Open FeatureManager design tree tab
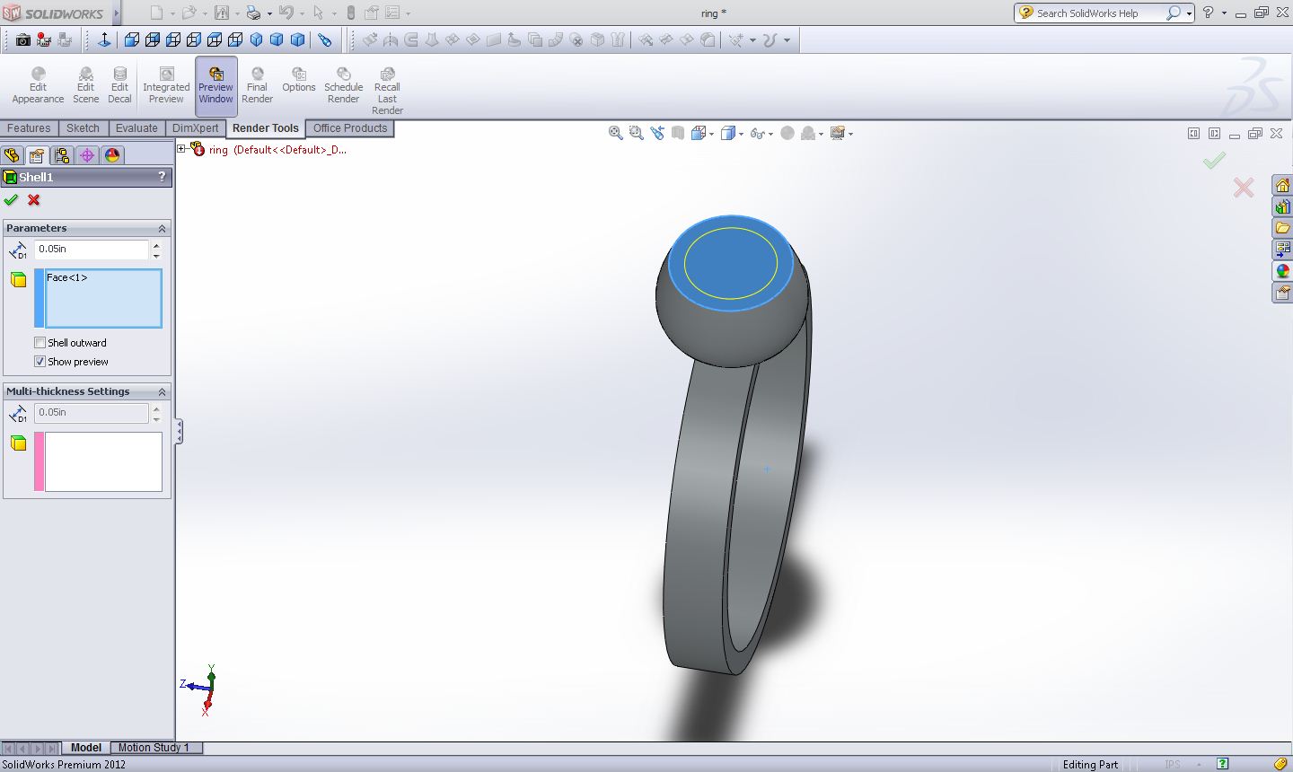1293x772 pixels. pos(12,155)
